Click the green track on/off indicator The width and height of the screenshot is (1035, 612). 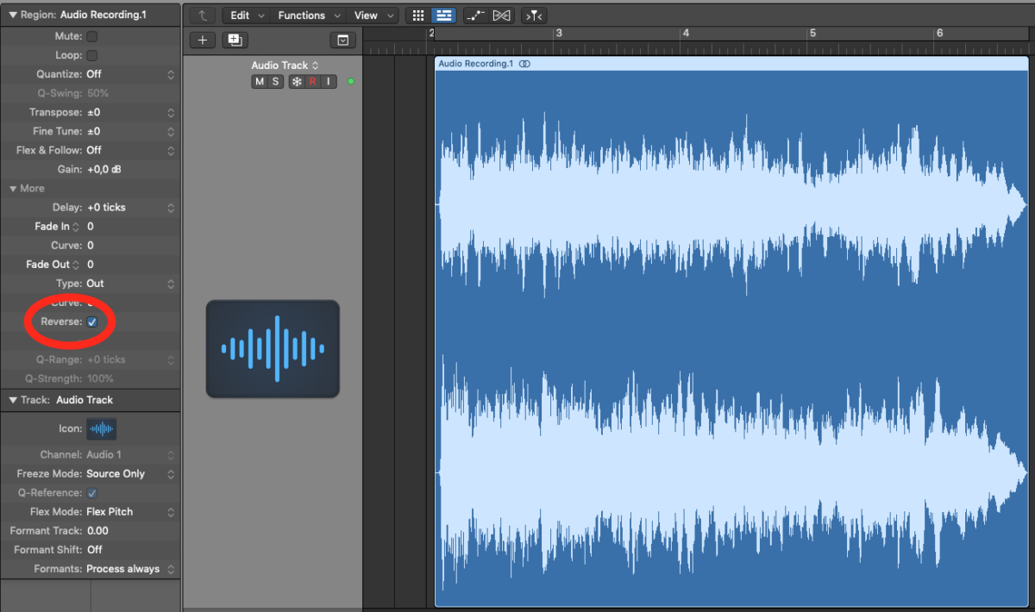(x=351, y=82)
